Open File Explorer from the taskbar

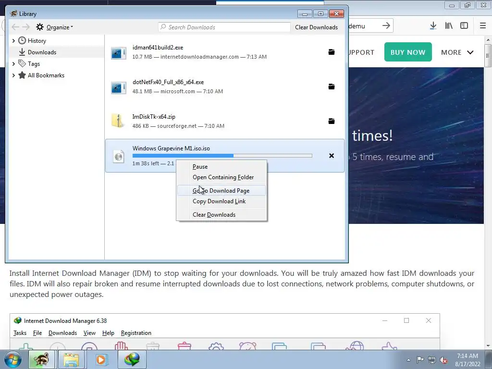coord(71,359)
